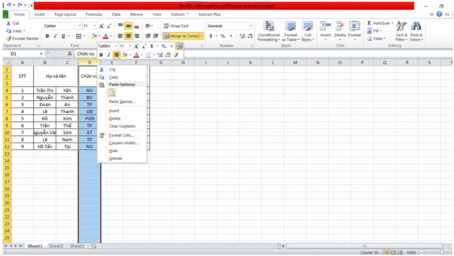
Task: Apply font color from the ribbon red A
Action: click(x=105, y=36)
